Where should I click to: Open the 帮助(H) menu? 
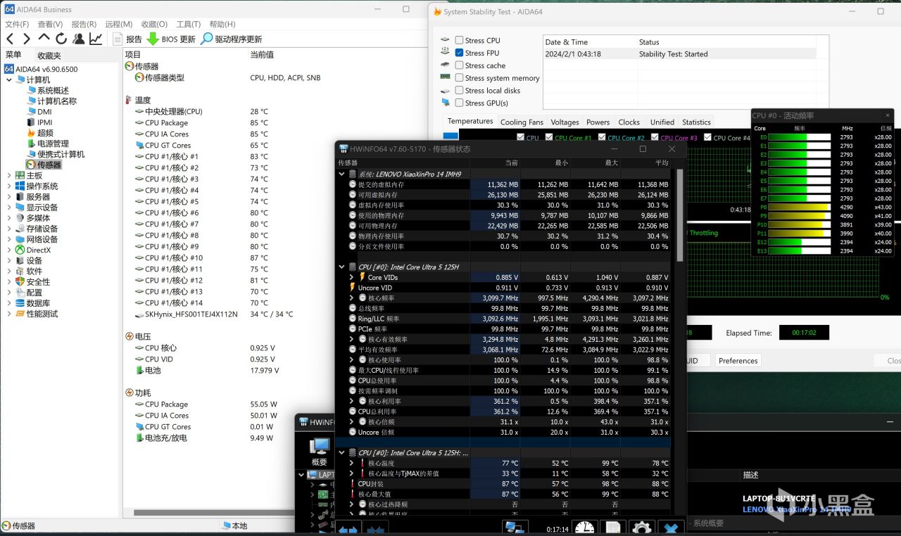pyautogui.click(x=222, y=24)
